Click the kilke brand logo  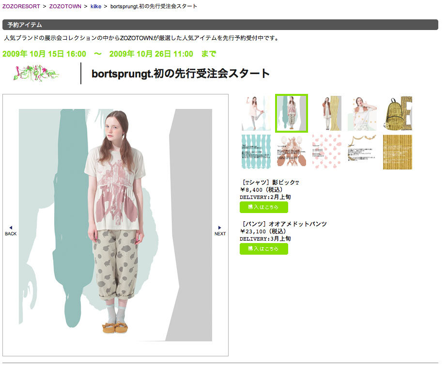(36, 73)
